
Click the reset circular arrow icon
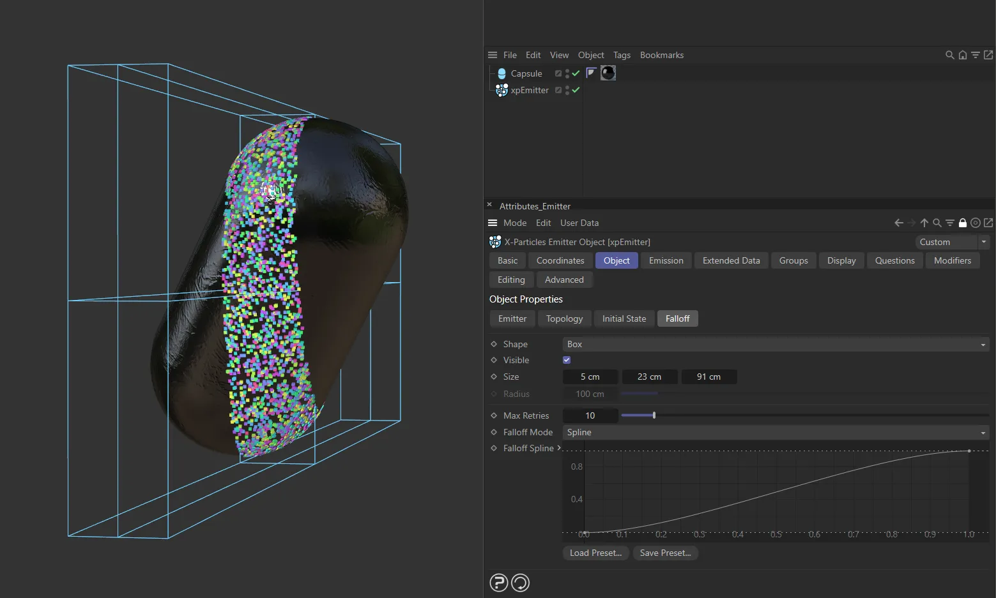coord(521,583)
